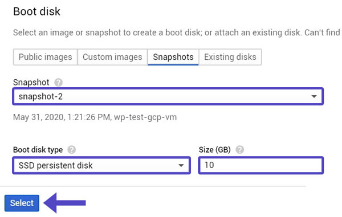Click the Boot disk heading

pyautogui.click(x=36, y=11)
